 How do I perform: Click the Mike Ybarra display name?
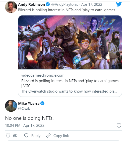(29, 103)
